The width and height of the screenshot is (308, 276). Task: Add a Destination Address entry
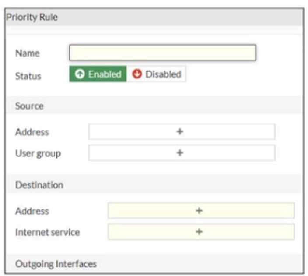point(201,211)
